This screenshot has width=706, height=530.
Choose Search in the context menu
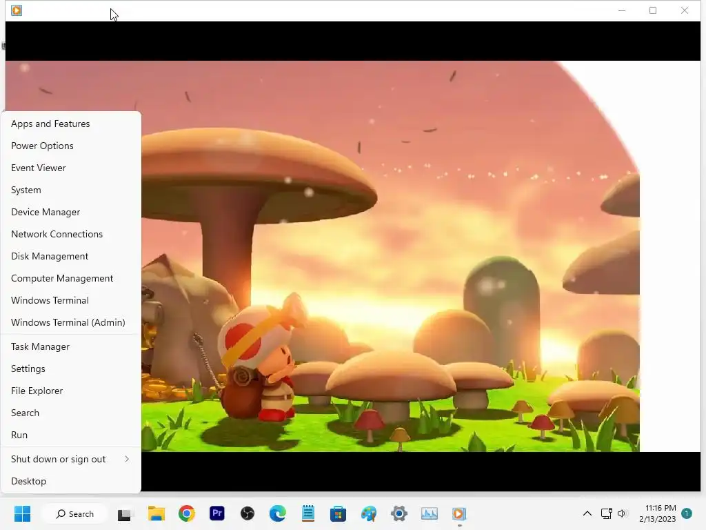[71, 413]
